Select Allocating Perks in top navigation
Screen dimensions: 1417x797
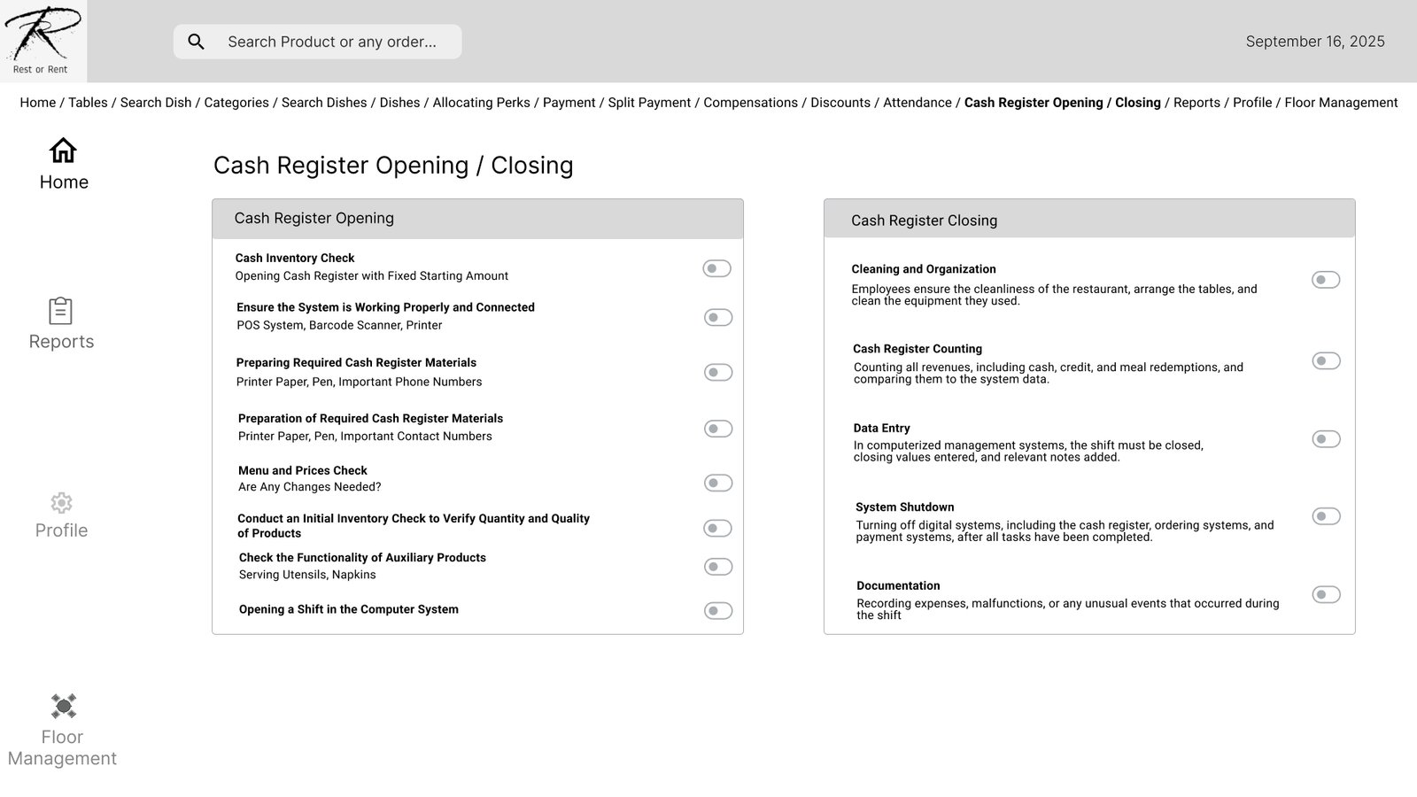(481, 103)
